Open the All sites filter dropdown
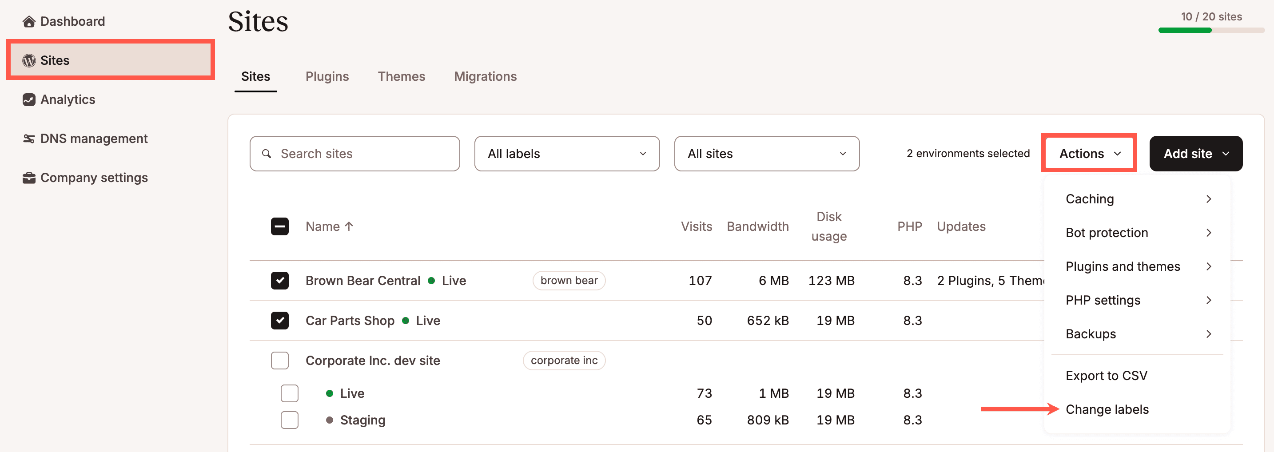The width and height of the screenshot is (1274, 452). [x=767, y=154]
